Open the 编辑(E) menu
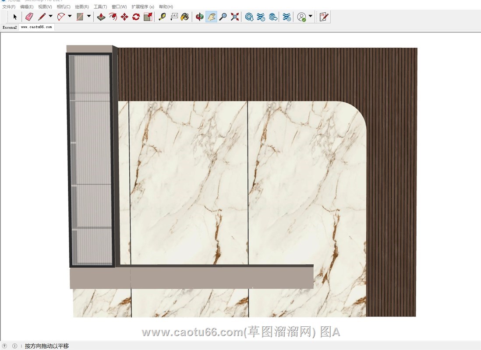The height and width of the screenshot is (350, 481). (x=27, y=7)
